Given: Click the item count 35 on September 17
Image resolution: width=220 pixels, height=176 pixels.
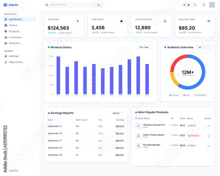Looking at the screenshot, I should (x=77, y=140).
